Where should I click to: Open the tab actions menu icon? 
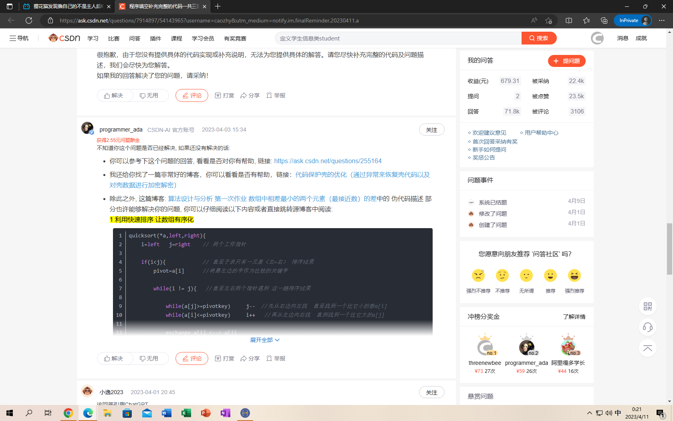(10, 6)
